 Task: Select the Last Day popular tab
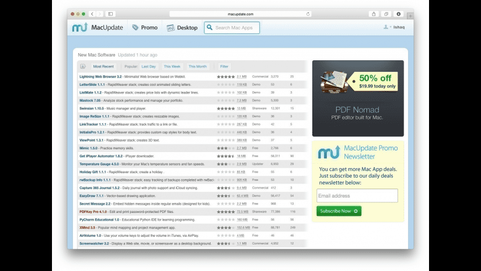pos(149,66)
